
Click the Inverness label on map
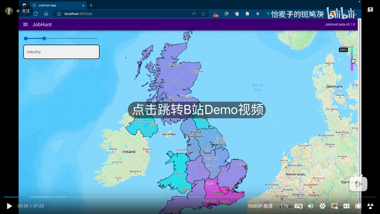tap(174, 64)
